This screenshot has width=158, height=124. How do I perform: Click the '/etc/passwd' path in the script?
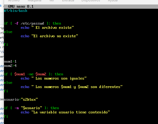(32, 24)
